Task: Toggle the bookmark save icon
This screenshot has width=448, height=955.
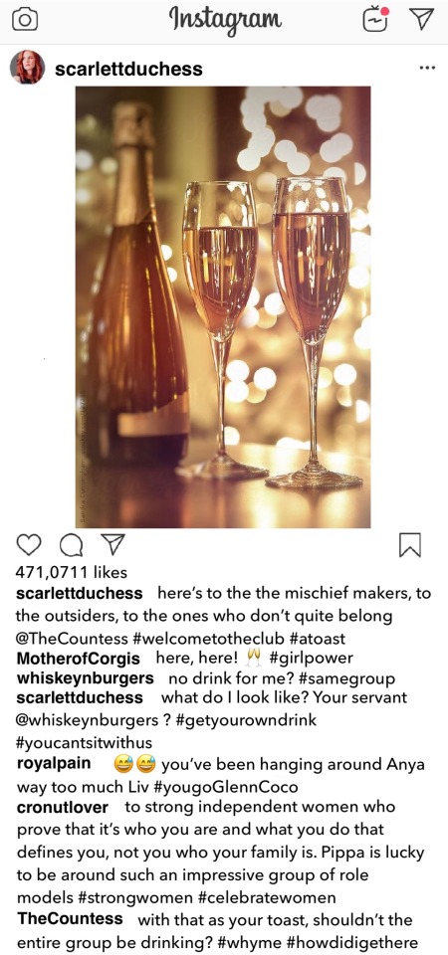Action: pos(409,544)
